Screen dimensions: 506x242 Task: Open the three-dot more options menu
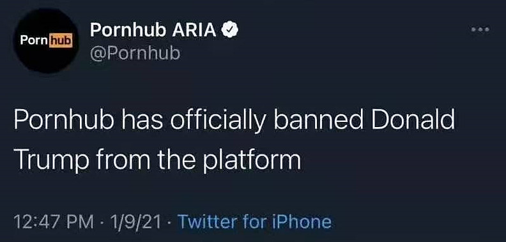tap(480, 29)
